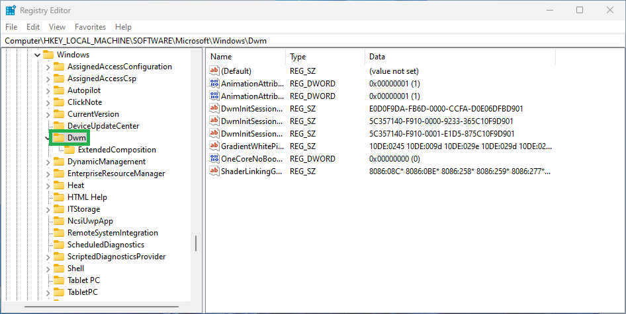
Task: Open the Favorites menu
Action: coord(90,27)
